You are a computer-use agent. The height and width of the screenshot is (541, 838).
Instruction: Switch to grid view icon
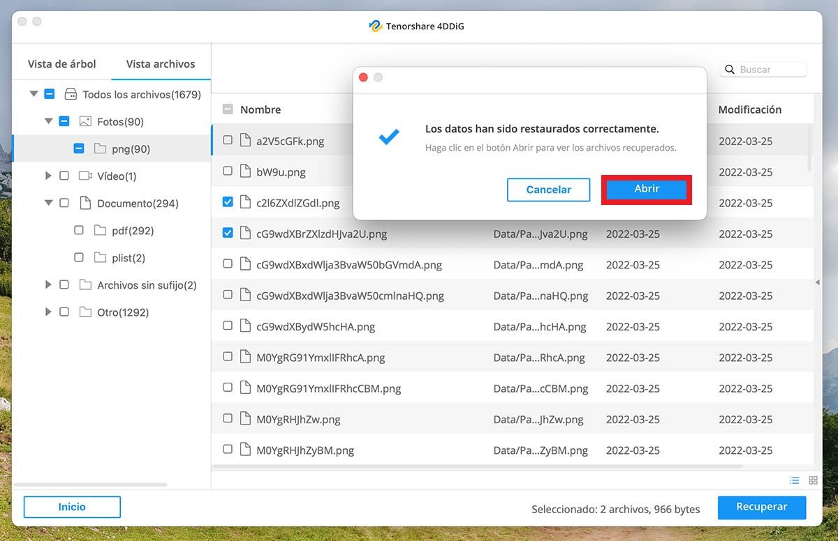pyautogui.click(x=813, y=480)
